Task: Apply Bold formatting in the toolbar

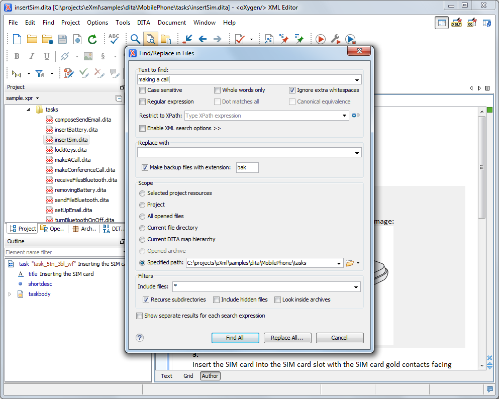Action: click(17, 56)
